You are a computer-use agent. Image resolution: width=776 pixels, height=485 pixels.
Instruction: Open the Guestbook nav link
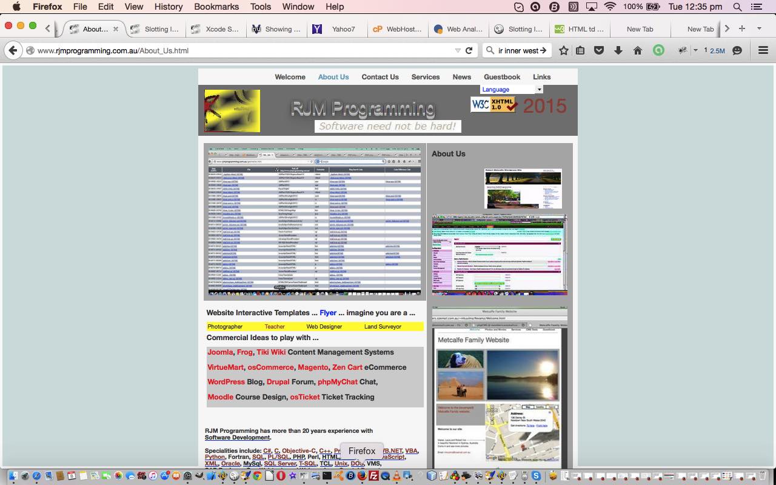point(502,77)
